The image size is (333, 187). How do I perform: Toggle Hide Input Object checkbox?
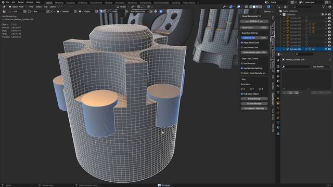click(241, 94)
